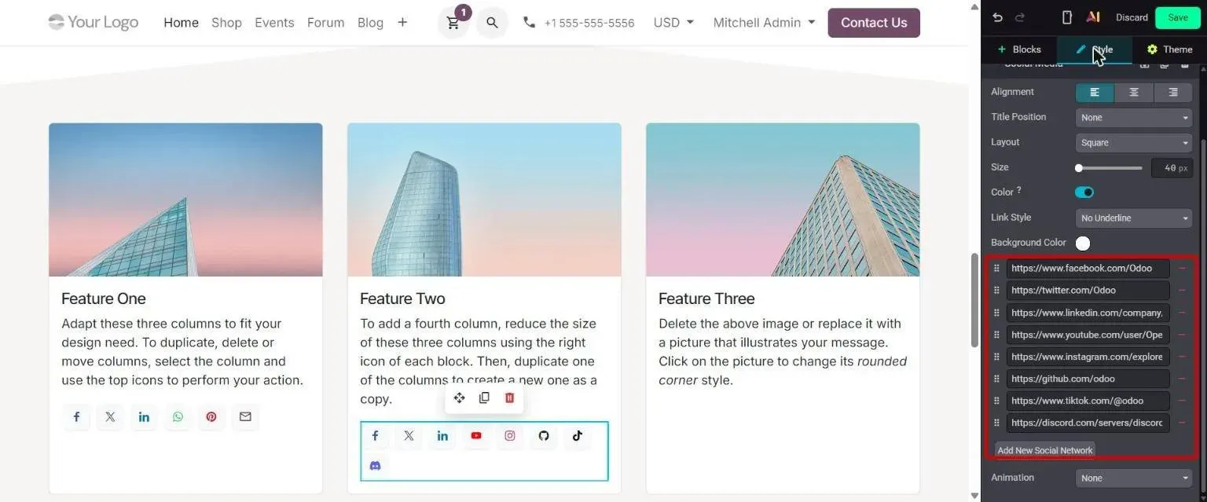Click the Size slider track

click(1109, 168)
